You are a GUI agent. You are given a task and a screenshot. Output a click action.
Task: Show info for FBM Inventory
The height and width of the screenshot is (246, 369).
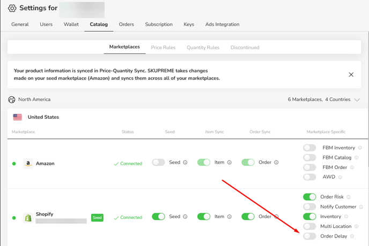pos(360,148)
